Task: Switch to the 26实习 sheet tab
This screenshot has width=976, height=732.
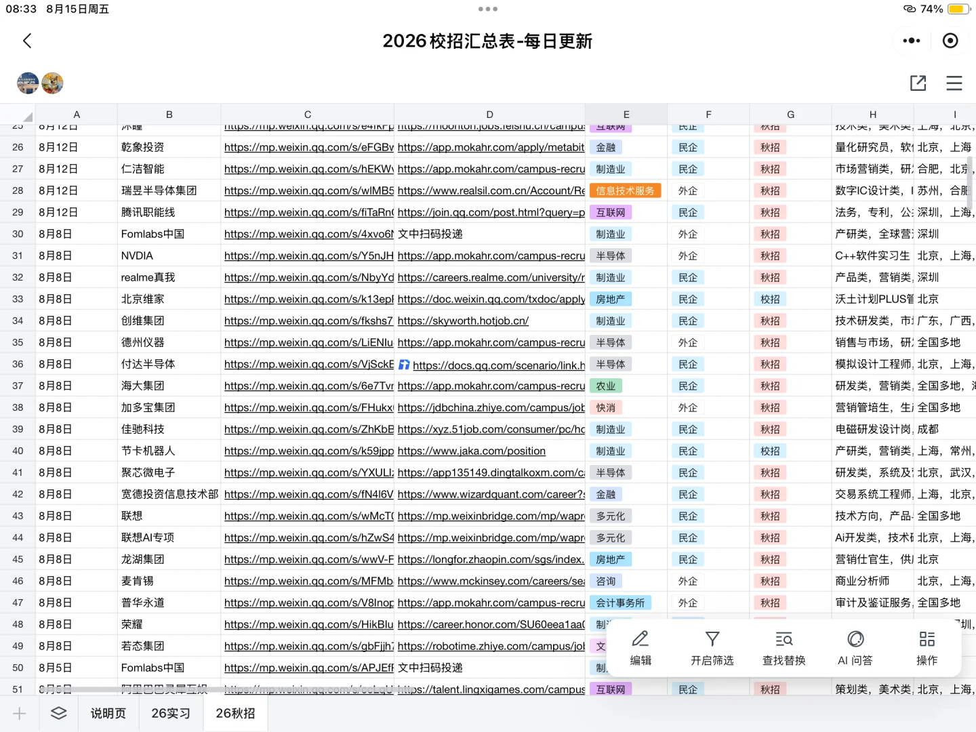Action: 171,713
